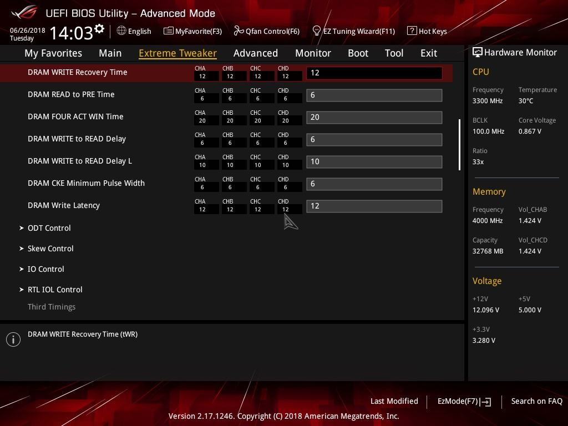Click DRAM FOUR ACT WIN Time field
The image size is (568, 426).
pos(374,118)
